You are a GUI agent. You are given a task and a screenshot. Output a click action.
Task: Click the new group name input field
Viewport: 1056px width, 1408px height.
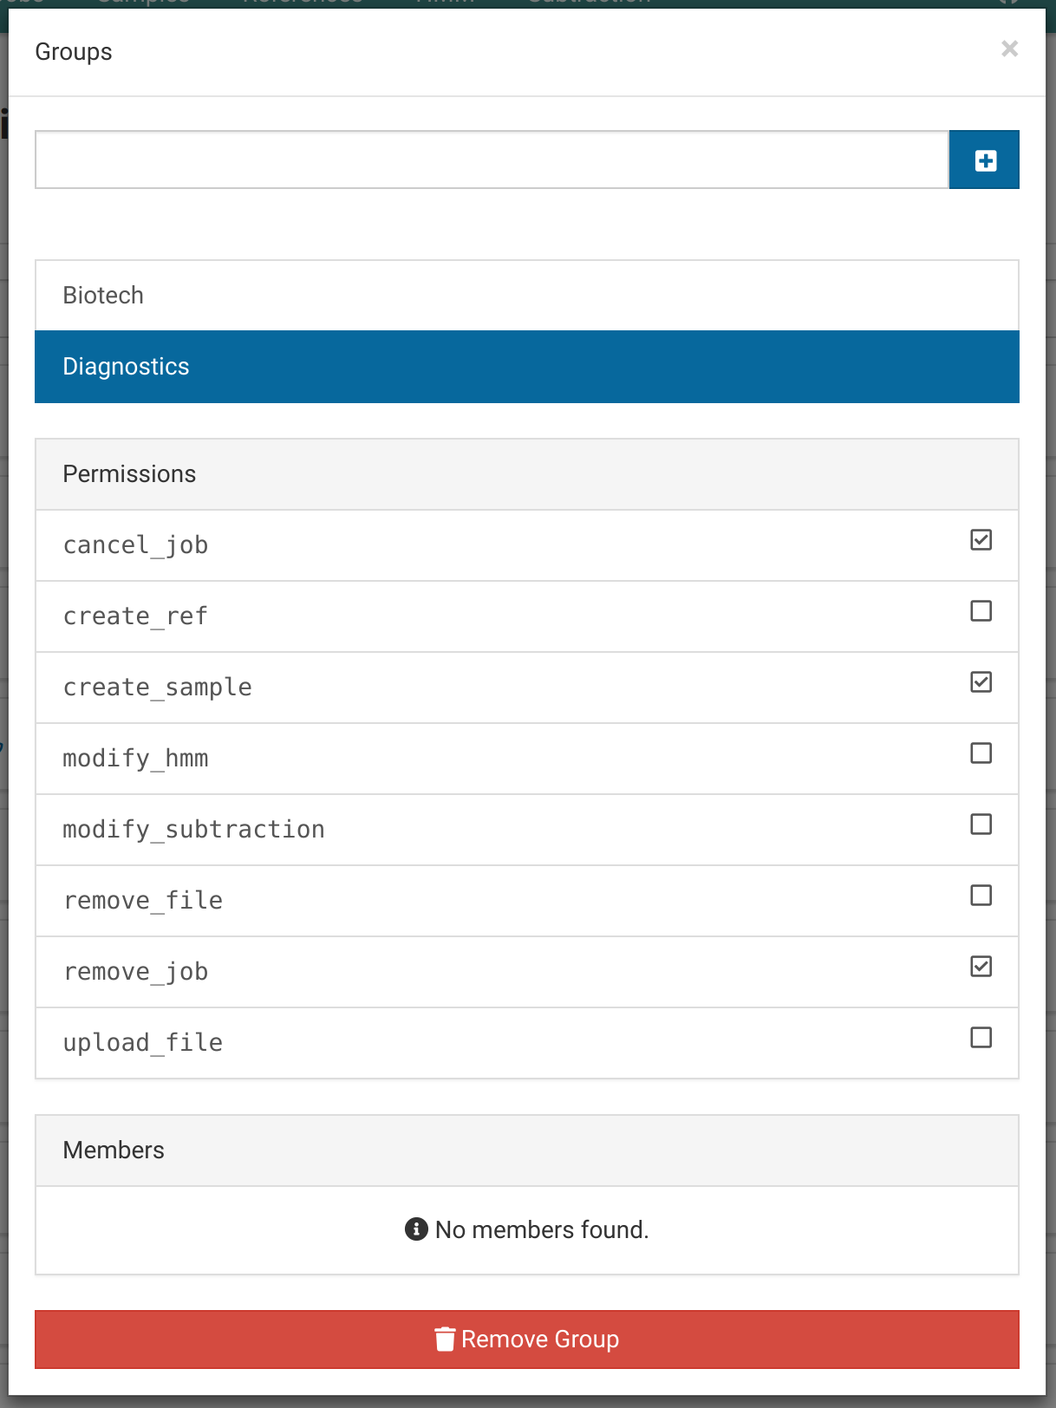click(491, 160)
